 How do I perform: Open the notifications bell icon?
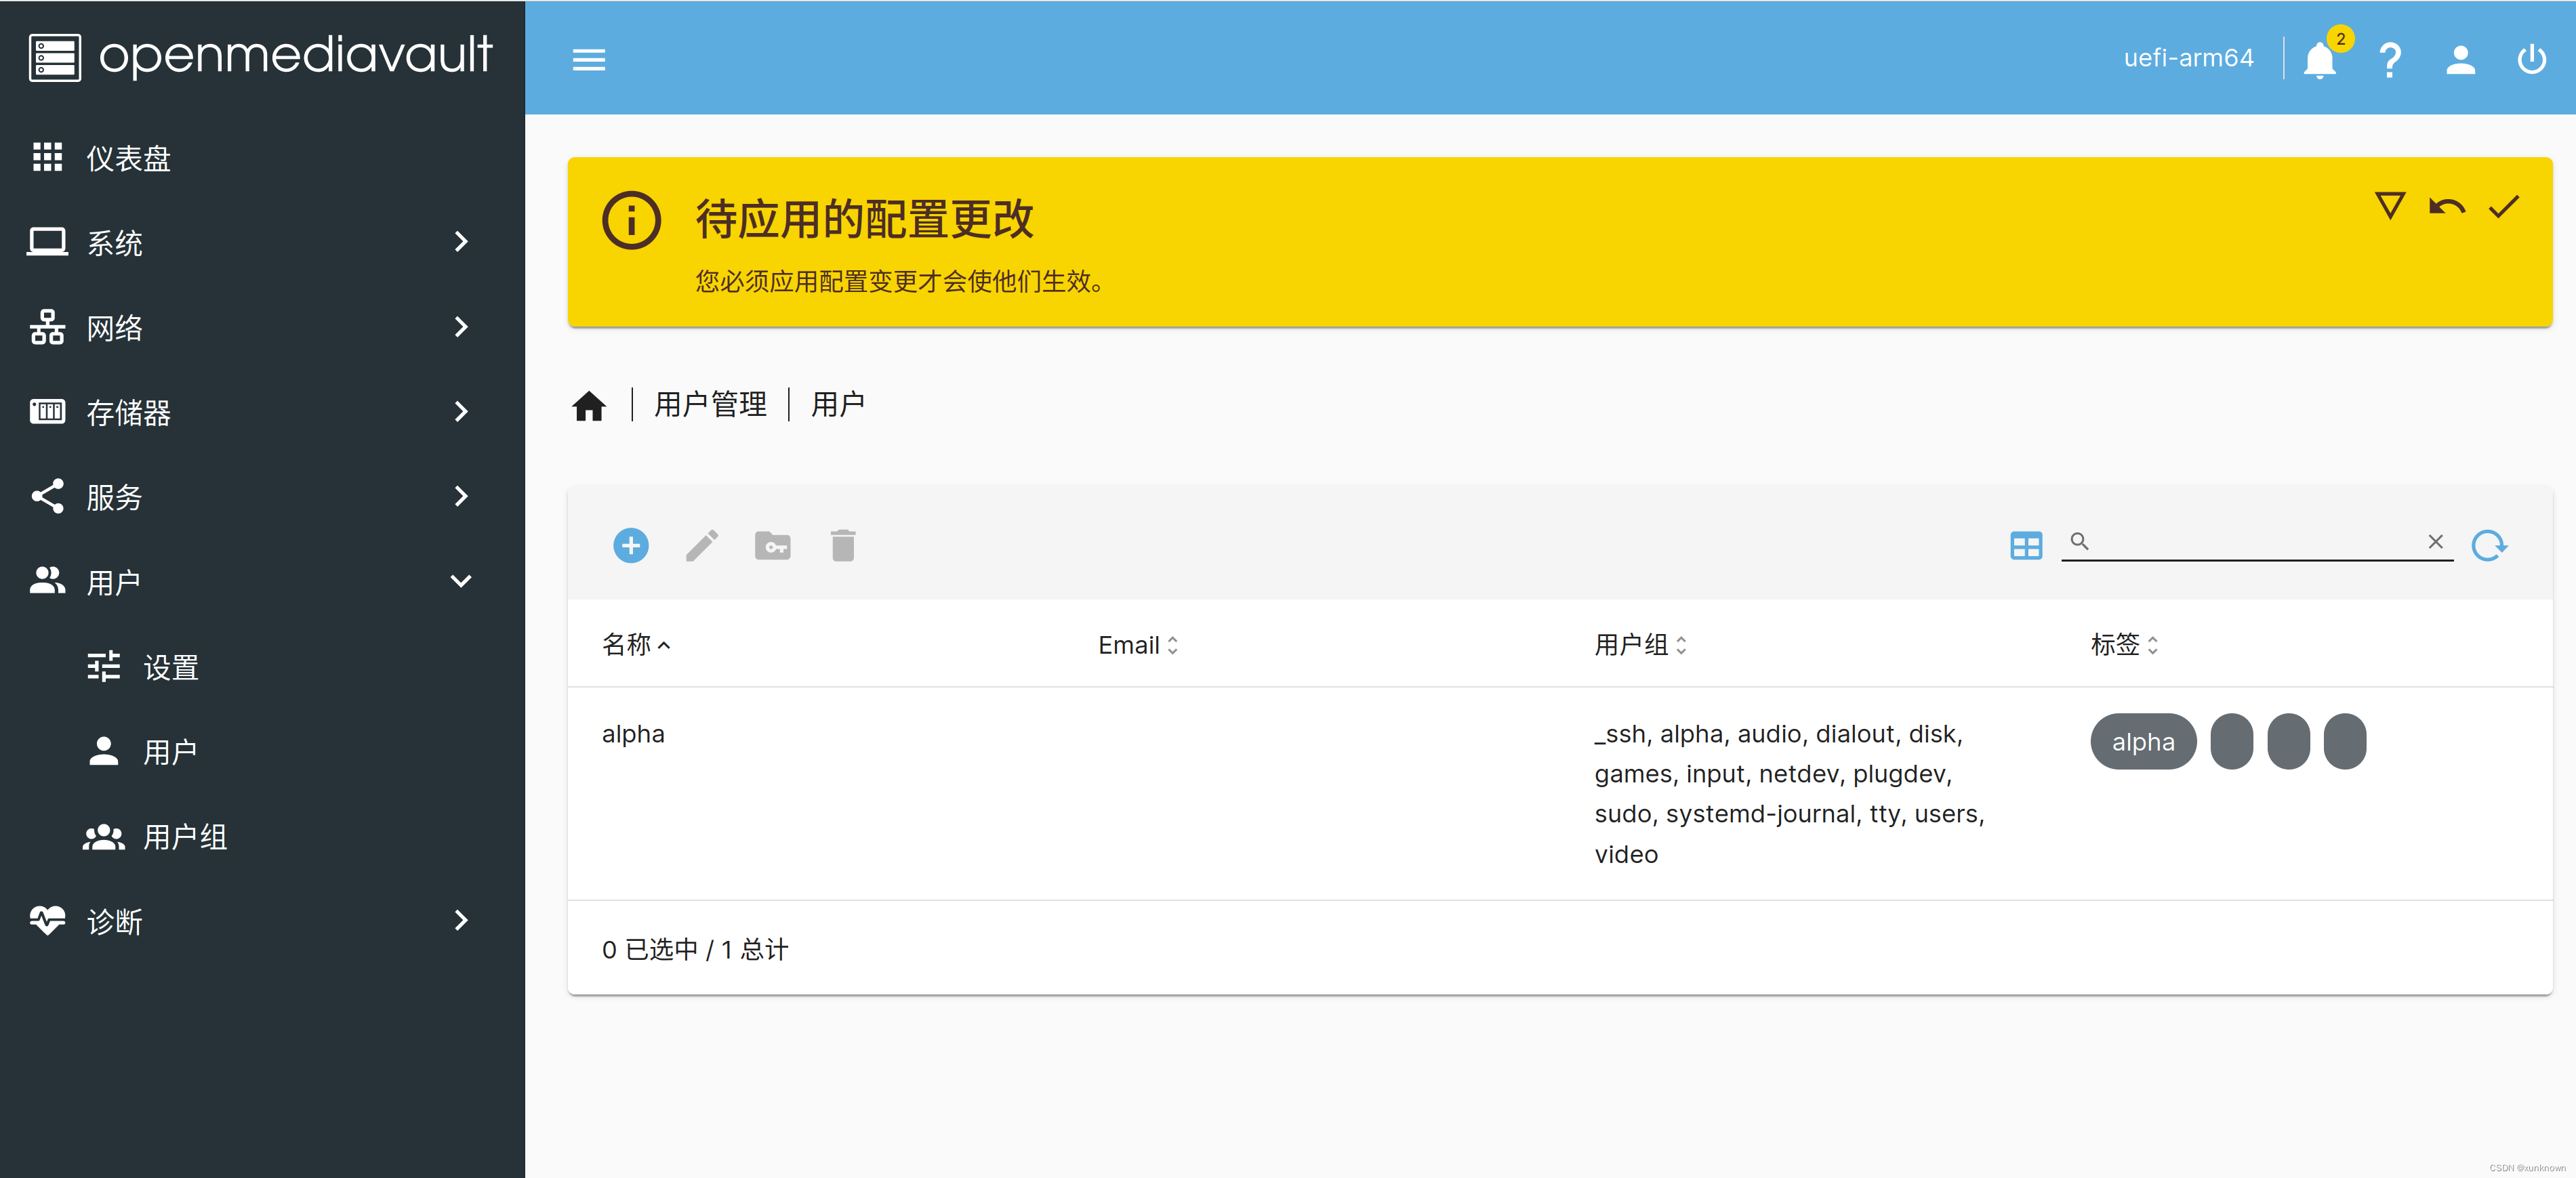[x=2319, y=60]
